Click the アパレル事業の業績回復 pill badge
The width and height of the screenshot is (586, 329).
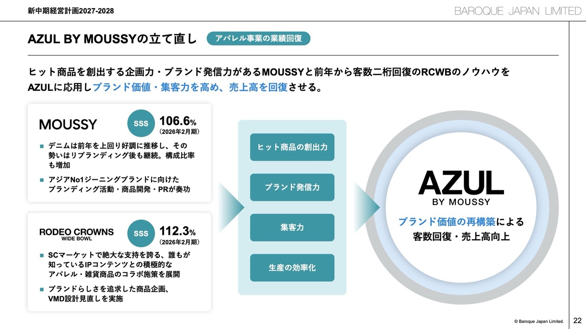(x=259, y=38)
